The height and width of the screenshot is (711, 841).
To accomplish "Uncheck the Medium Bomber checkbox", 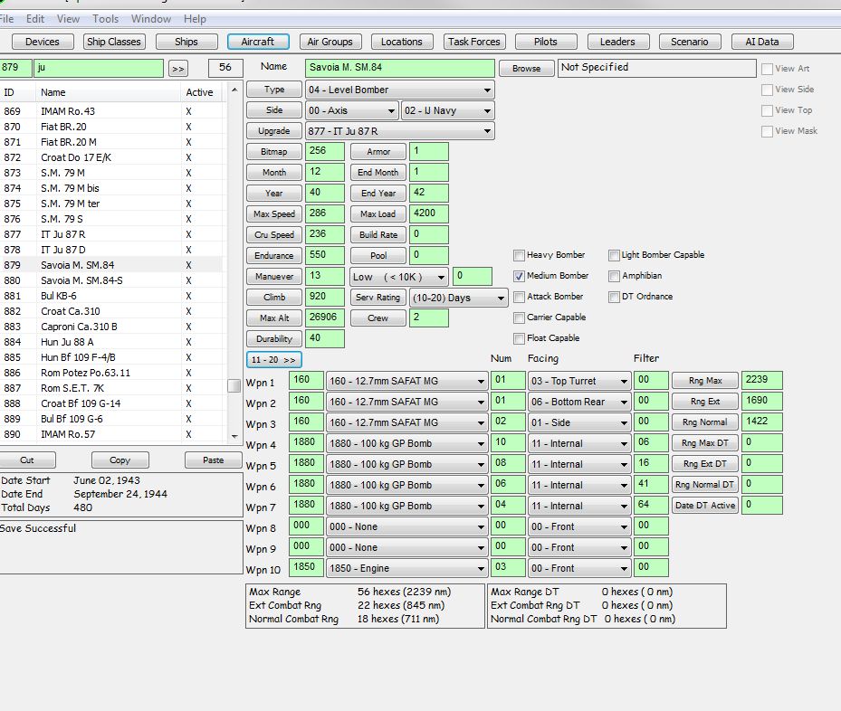I will click(519, 276).
